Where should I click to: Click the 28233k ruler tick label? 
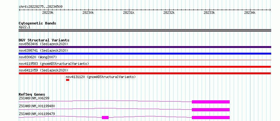[x=209, y=13]
